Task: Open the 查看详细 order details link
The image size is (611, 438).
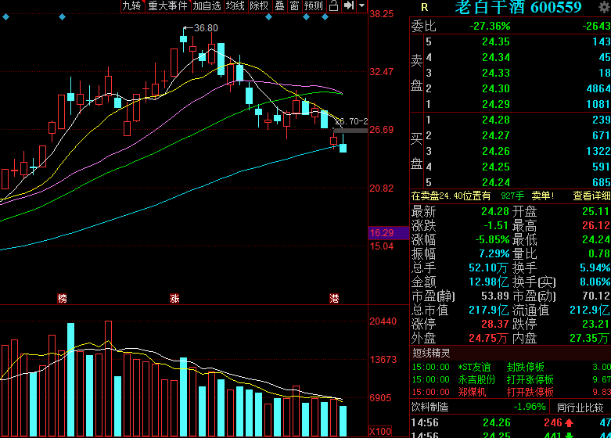Action: click(591, 196)
